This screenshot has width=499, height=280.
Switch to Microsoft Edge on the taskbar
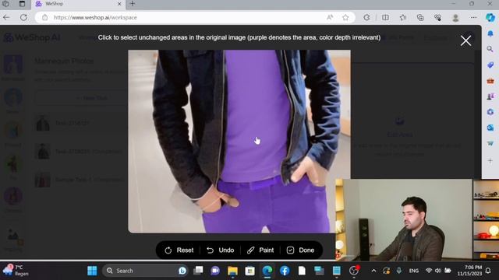[267, 271]
